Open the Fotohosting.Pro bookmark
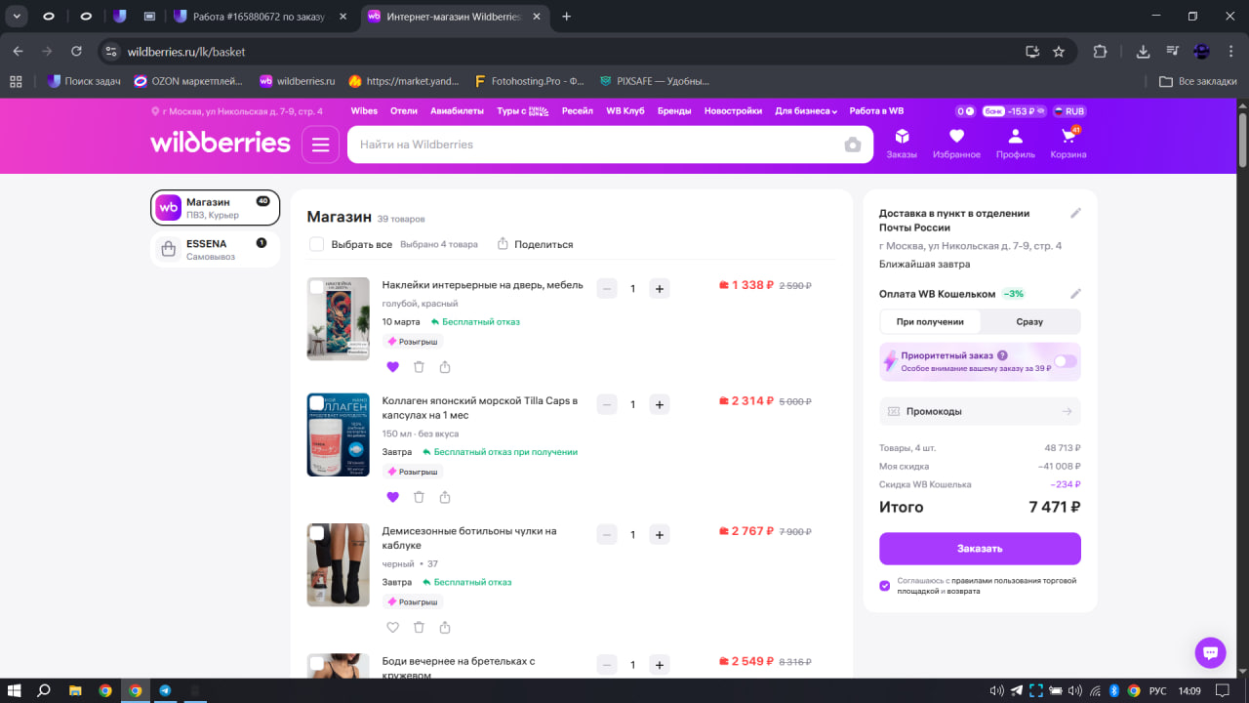 coord(529,81)
